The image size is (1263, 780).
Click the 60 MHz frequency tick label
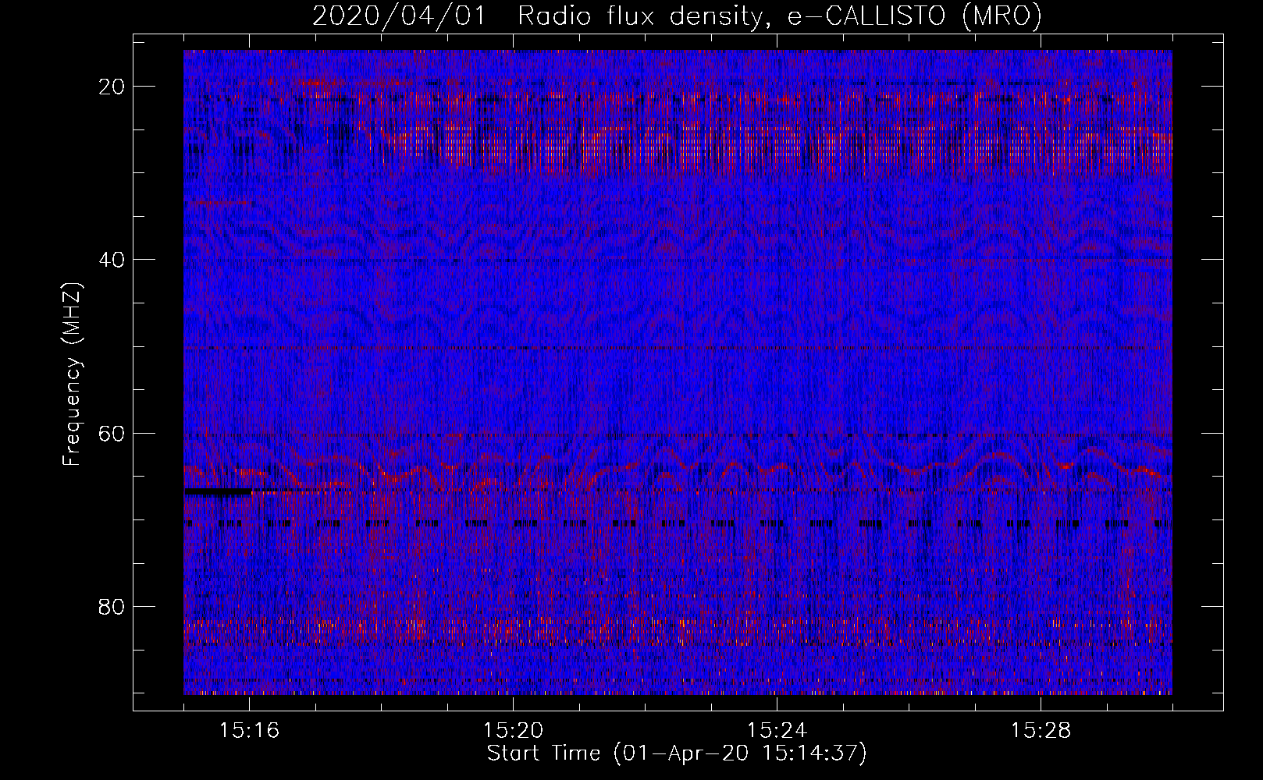coord(112,433)
